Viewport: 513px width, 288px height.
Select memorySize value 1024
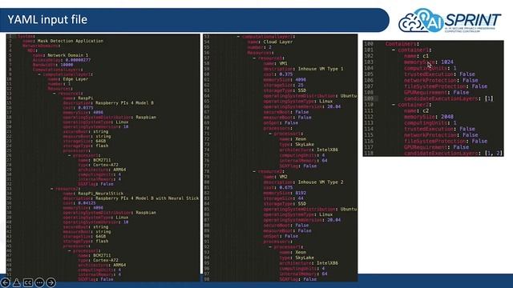447,62
